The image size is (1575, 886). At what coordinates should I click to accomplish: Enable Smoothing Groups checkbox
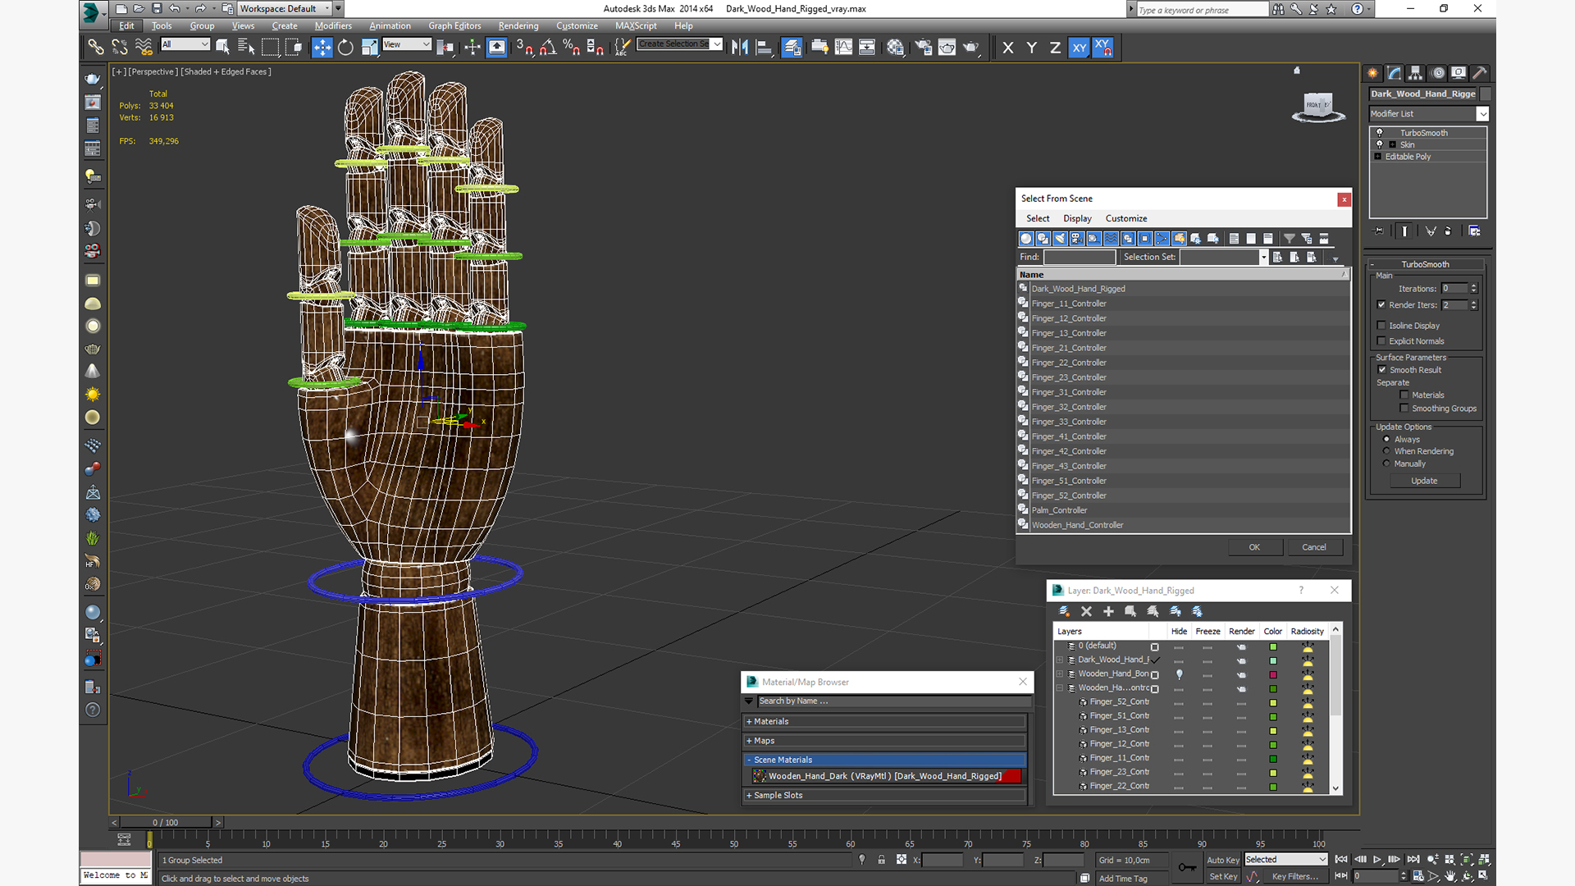(1404, 409)
